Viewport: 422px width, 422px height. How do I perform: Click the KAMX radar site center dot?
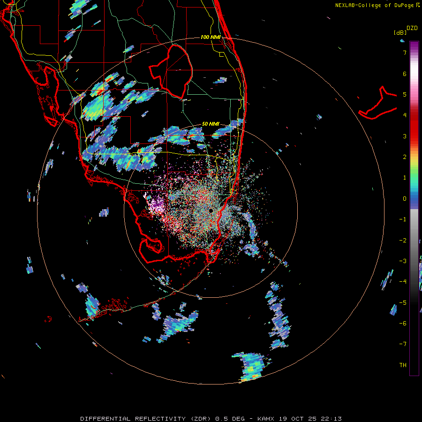click(x=211, y=211)
